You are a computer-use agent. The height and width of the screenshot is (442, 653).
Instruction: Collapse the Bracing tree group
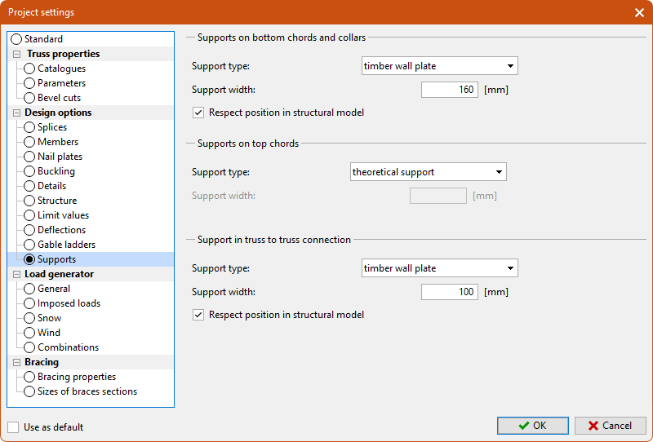pos(16,362)
